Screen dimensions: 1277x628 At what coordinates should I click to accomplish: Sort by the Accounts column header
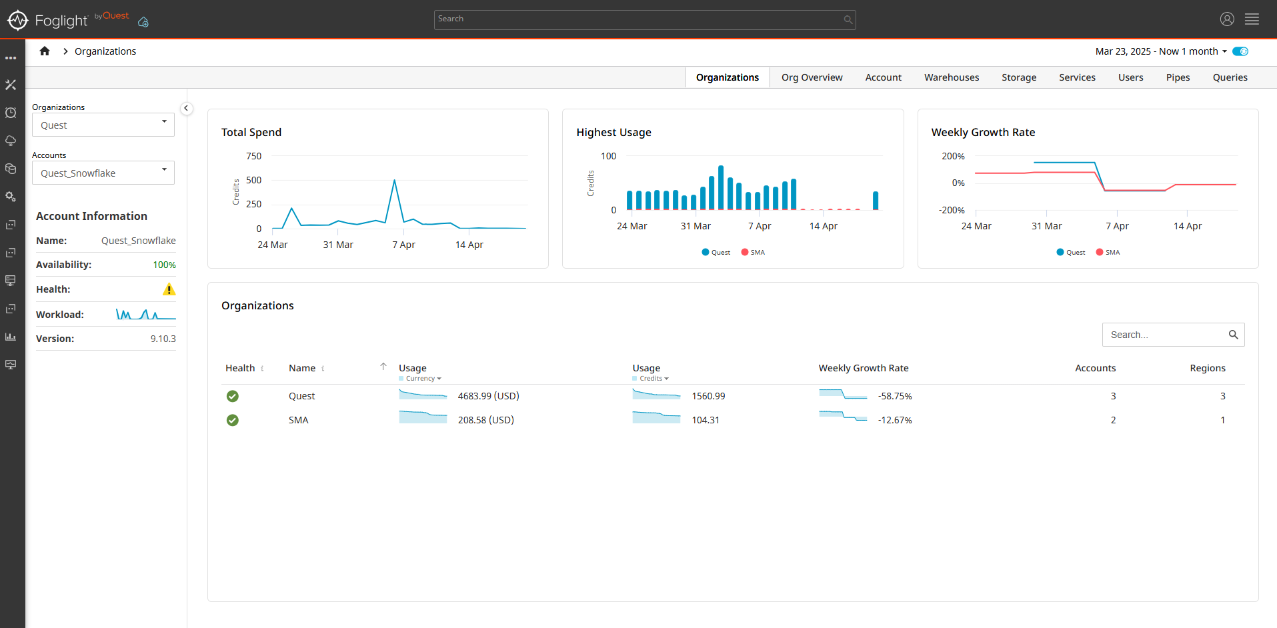pos(1095,368)
